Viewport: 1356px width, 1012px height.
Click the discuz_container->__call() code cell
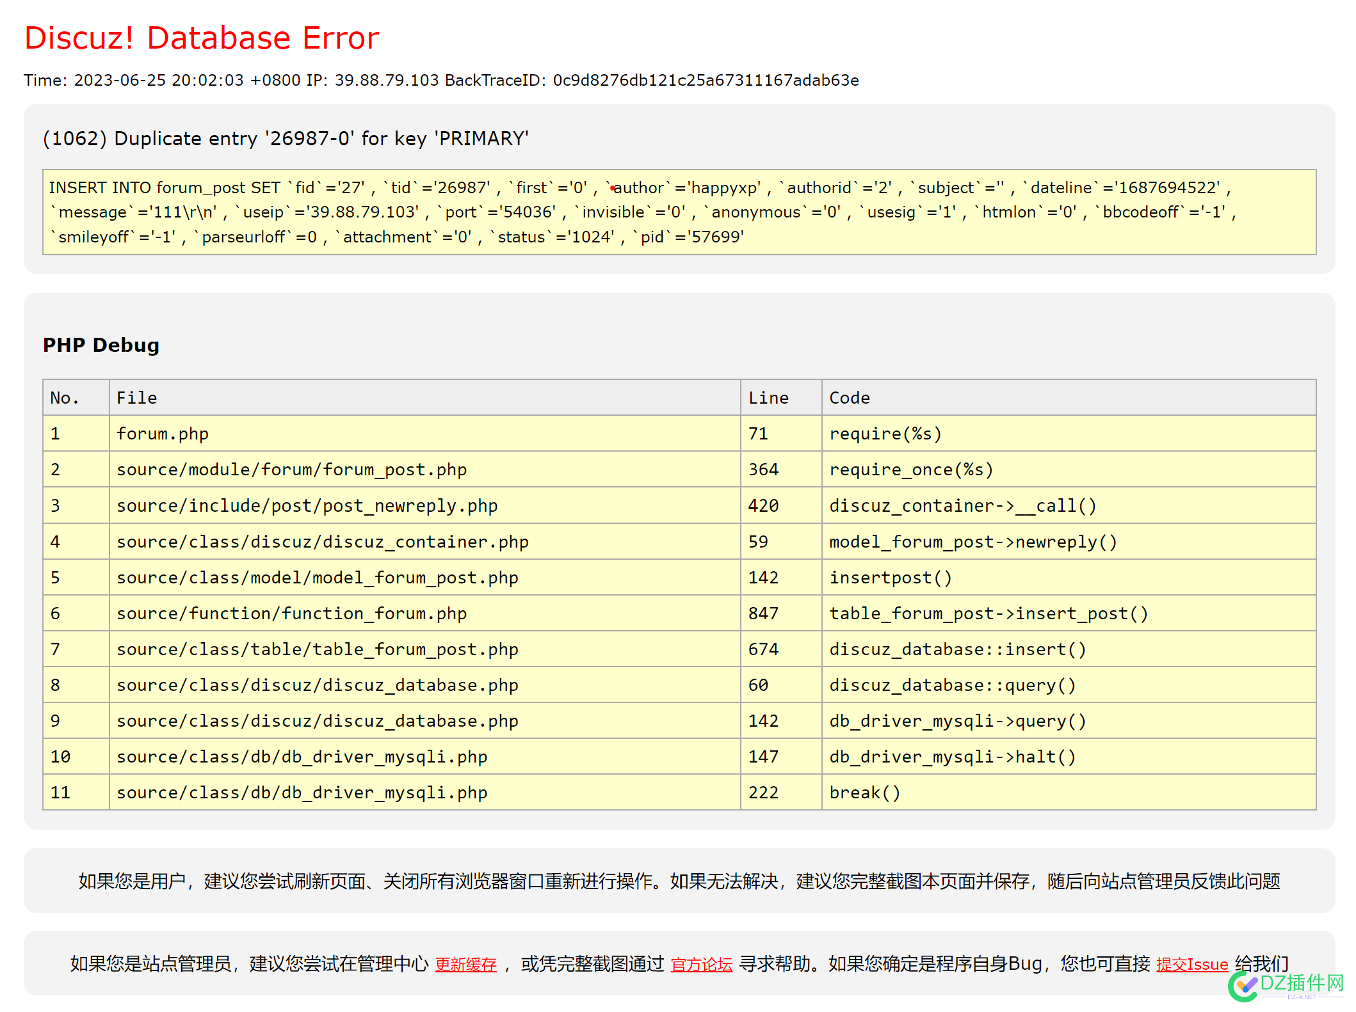tap(1069, 505)
